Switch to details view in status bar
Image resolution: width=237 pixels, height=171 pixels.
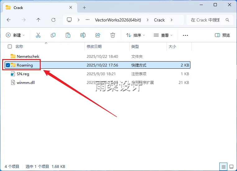[223, 167]
